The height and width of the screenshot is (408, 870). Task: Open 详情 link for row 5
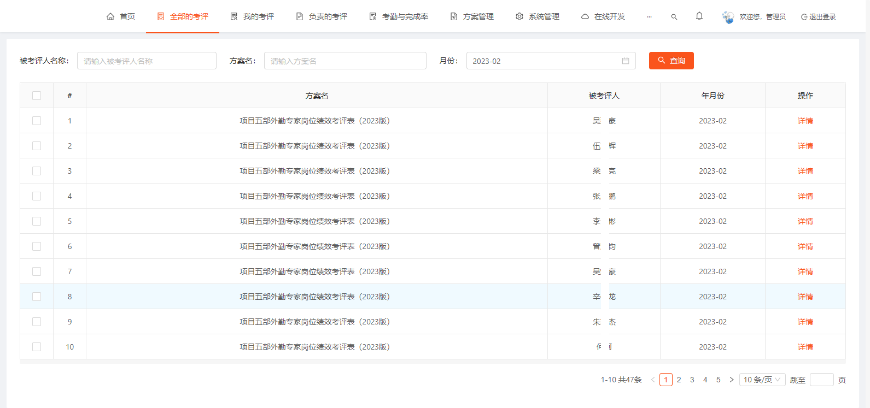tap(805, 221)
